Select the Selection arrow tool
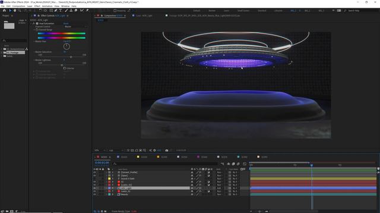380x213 pixels. pyautogui.click(x=10, y=11)
